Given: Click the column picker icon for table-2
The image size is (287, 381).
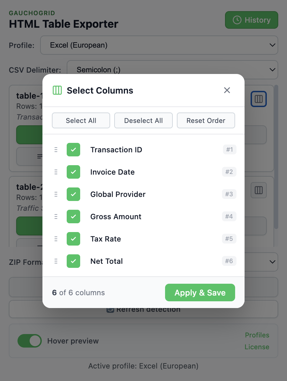Looking at the screenshot, I should coord(258,190).
